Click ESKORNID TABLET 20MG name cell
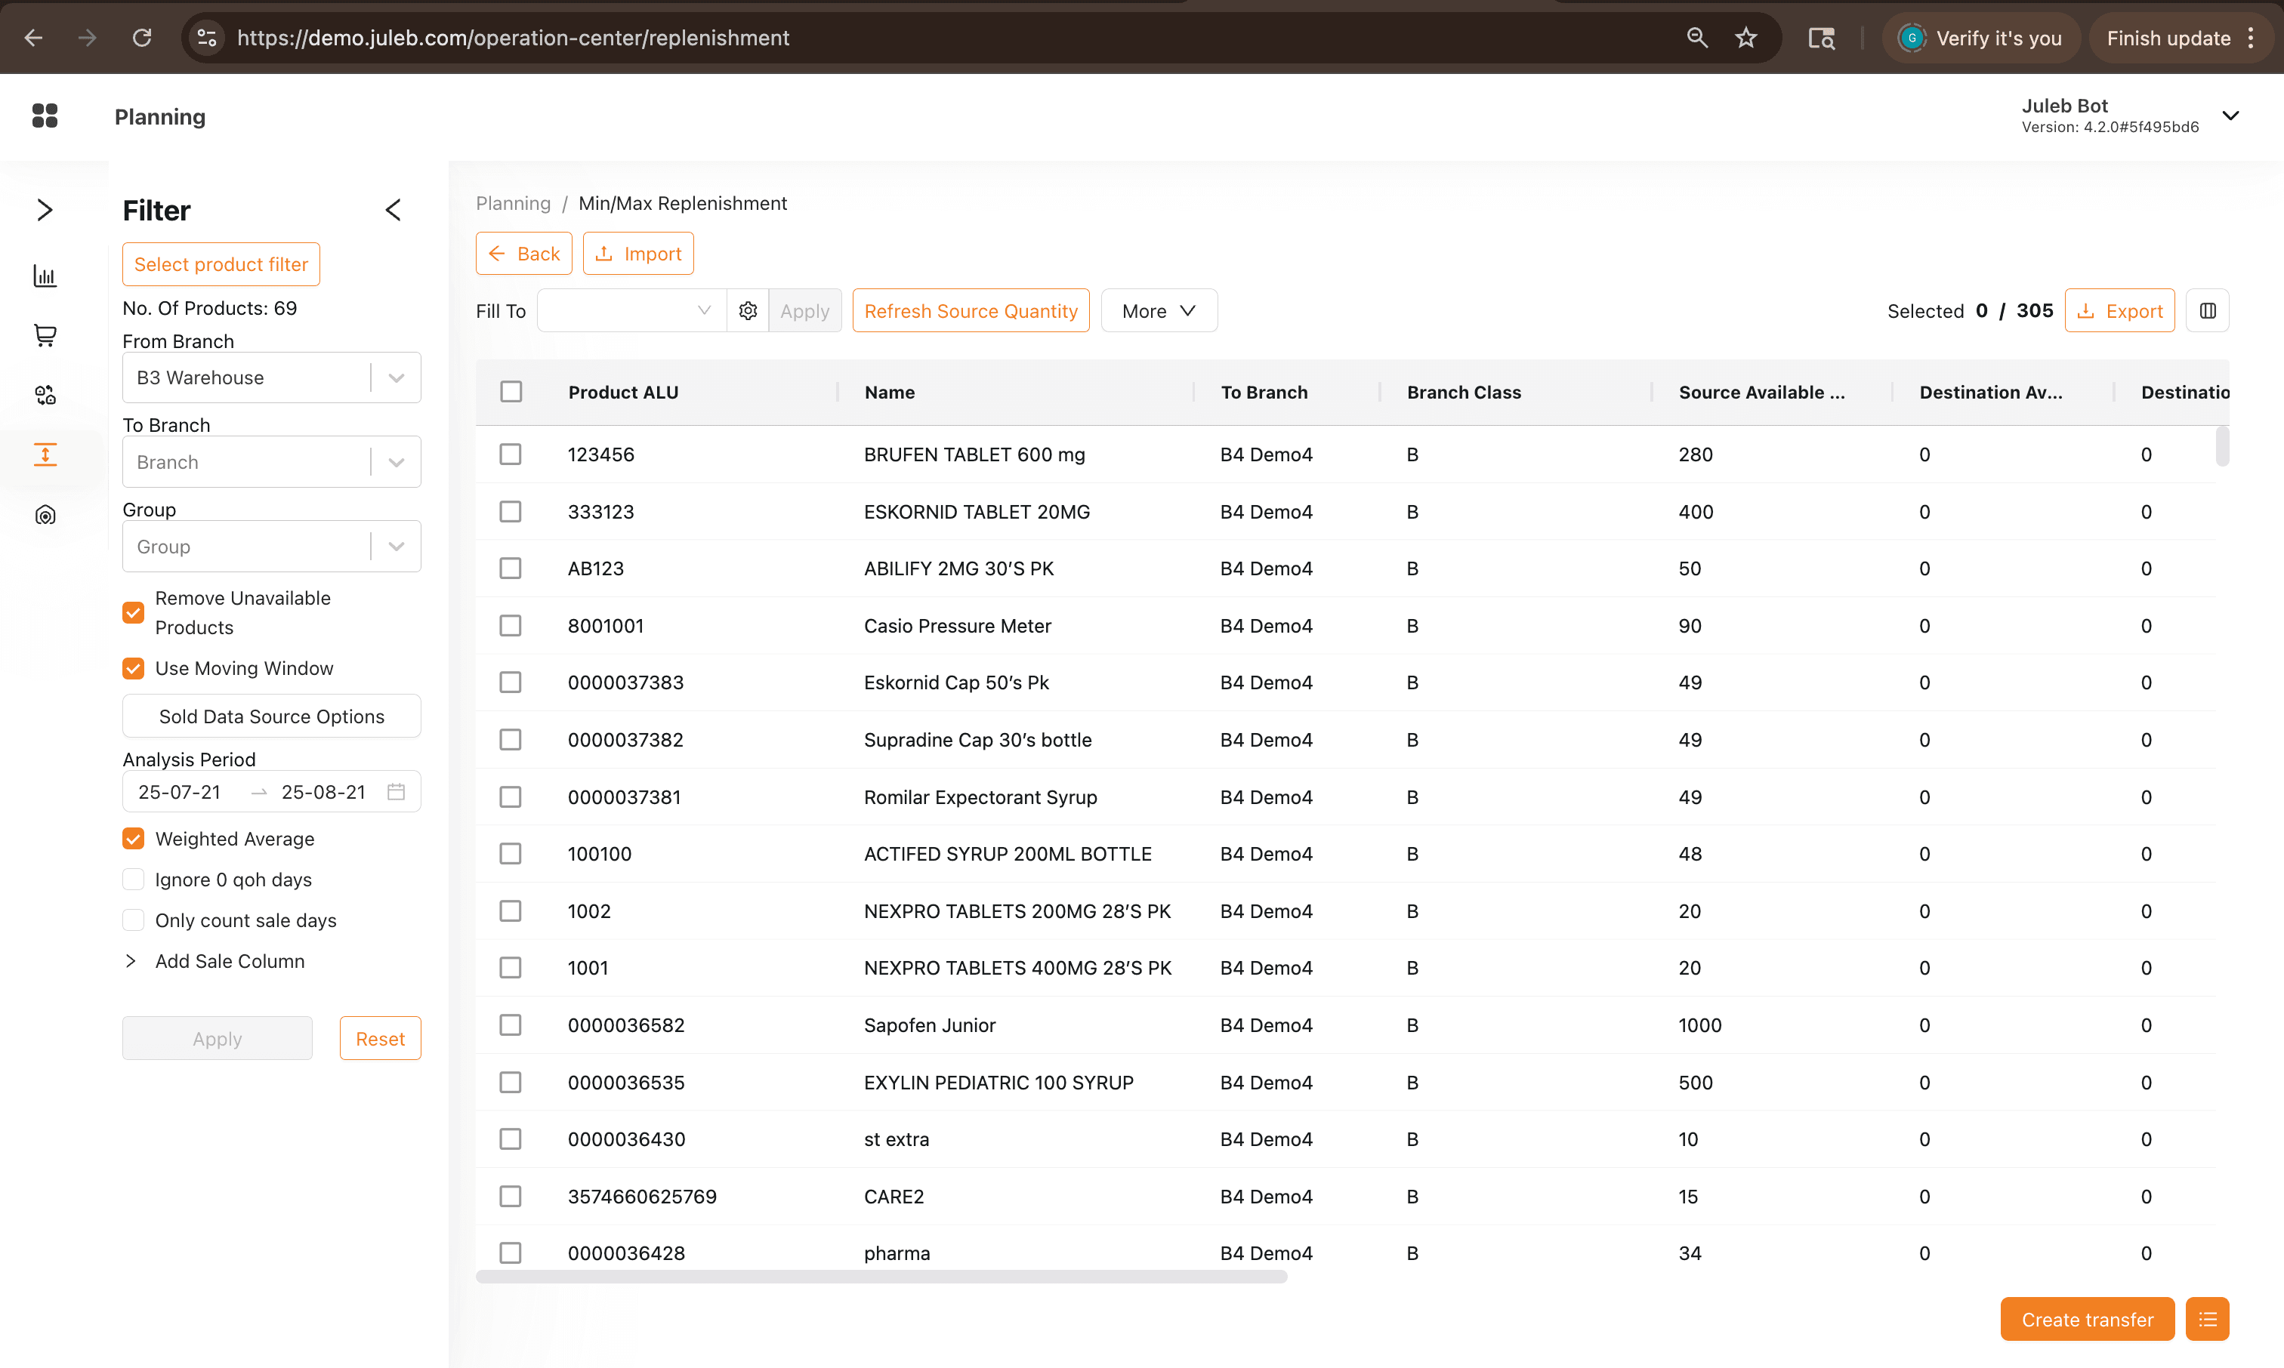This screenshot has width=2284, height=1368. (x=977, y=512)
